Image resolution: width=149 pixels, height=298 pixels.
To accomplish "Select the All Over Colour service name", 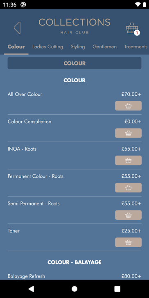I will (25, 94).
